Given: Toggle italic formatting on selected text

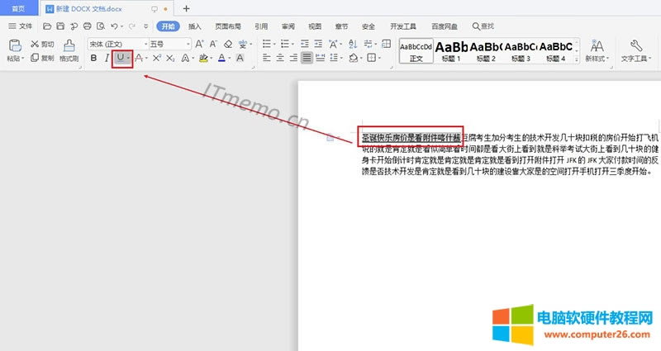Looking at the screenshot, I should (x=107, y=58).
